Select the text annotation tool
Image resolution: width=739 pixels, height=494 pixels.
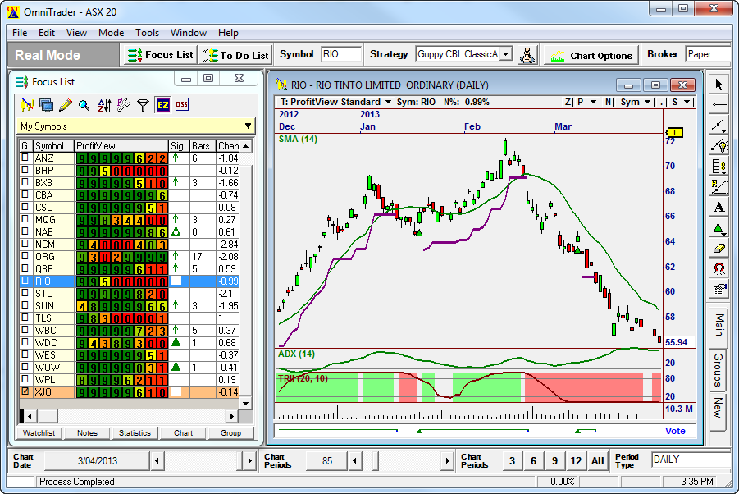click(x=718, y=207)
